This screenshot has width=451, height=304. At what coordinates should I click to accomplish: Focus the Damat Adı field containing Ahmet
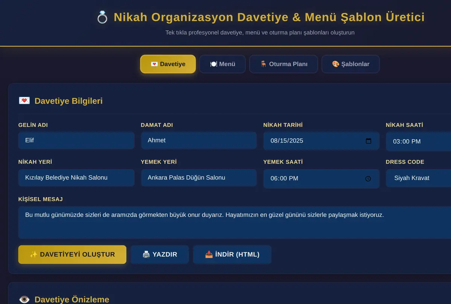pyautogui.click(x=199, y=140)
